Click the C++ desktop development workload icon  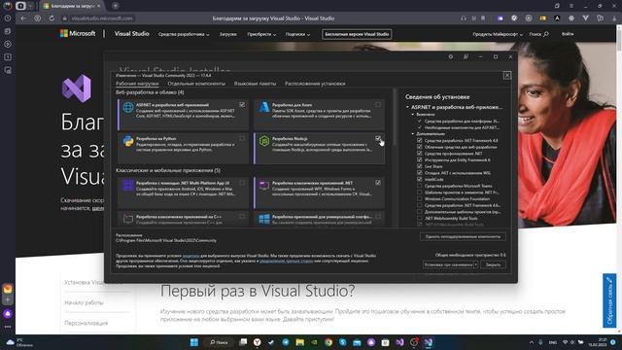(128, 219)
